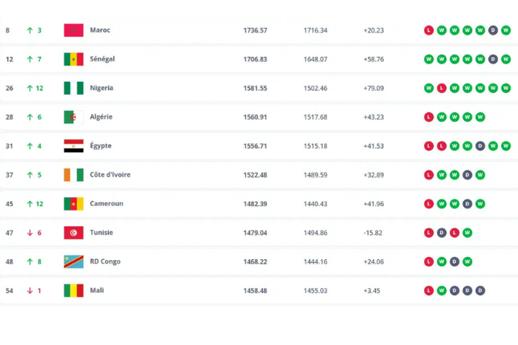Click the Tunisia flag icon
This screenshot has width=518, height=345.
[73, 233]
